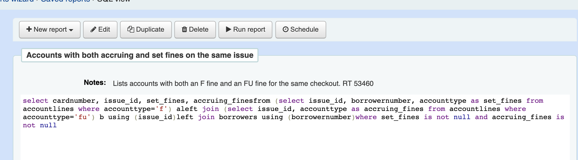
Task: Click the Notes text mentioning RT 53460
Action: click(x=243, y=84)
